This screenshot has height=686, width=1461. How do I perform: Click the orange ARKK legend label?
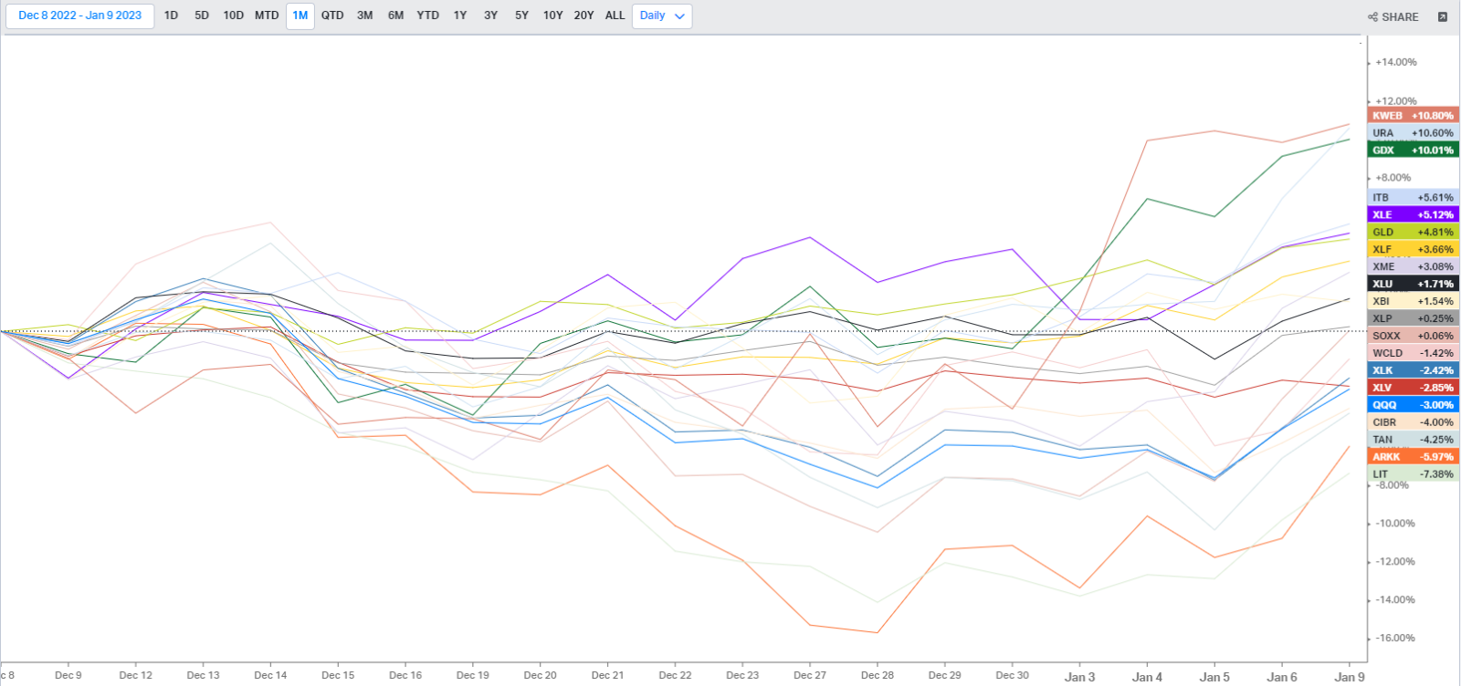(x=1413, y=457)
